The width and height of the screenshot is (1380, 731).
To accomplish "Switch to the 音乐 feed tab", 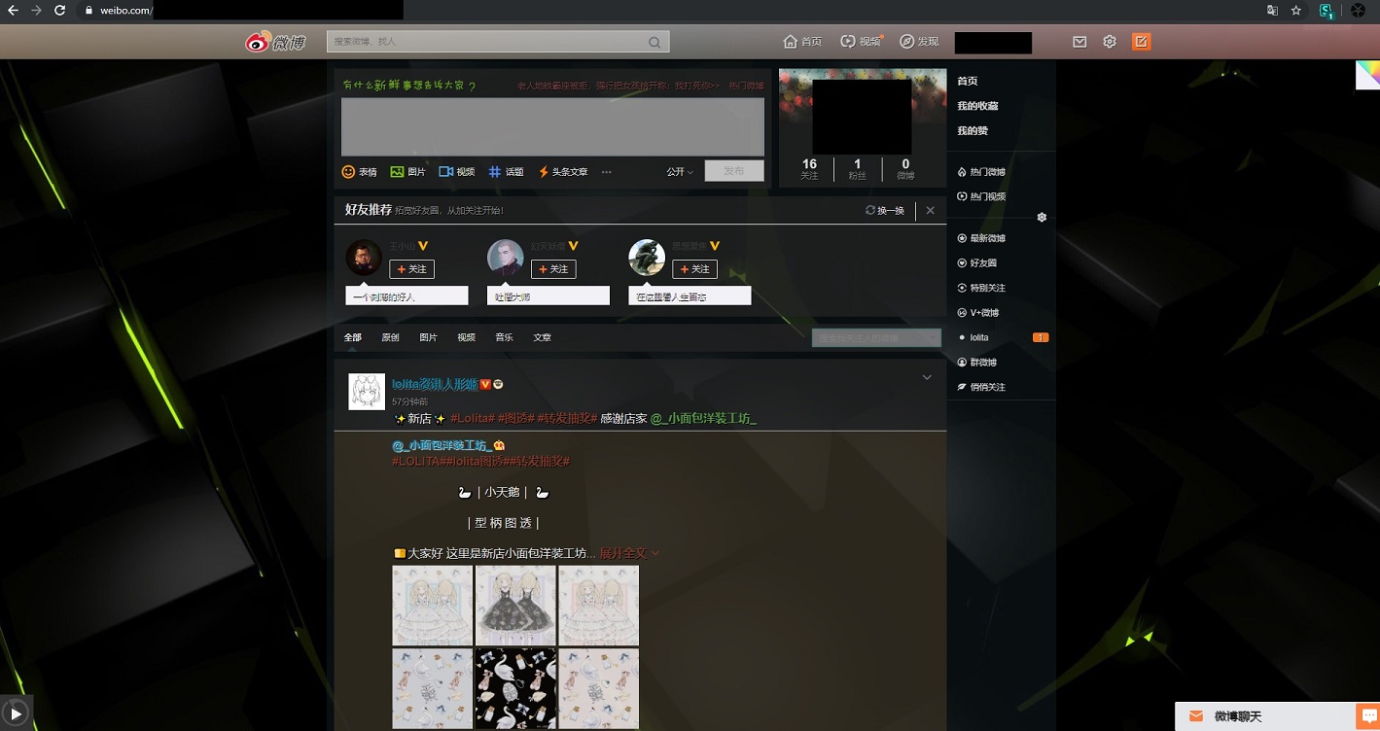I will click(504, 337).
